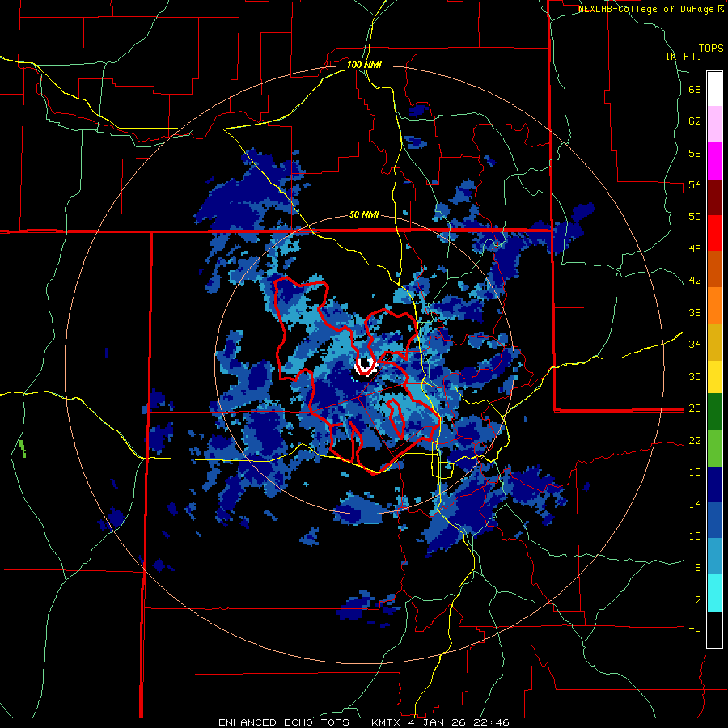
Task: Click the "14" legend value
Action: click(x=695, y=504)
